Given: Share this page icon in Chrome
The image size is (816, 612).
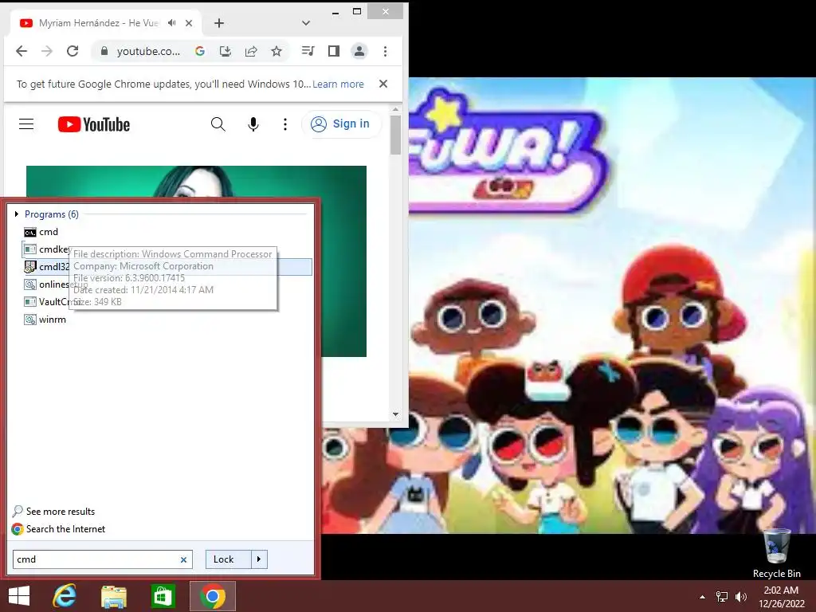Looking at the screenshot, I should coord(251,51).
